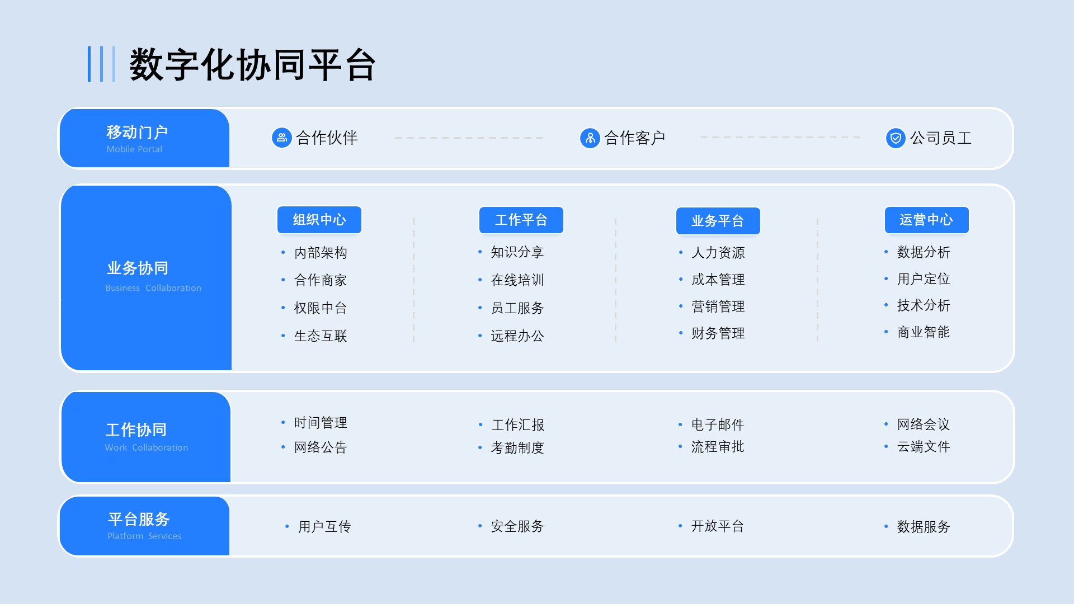Select the 权限中台 item
The height and width of the screenshot is (604, 1074).
pyautogui.click(x=321, y=308)
